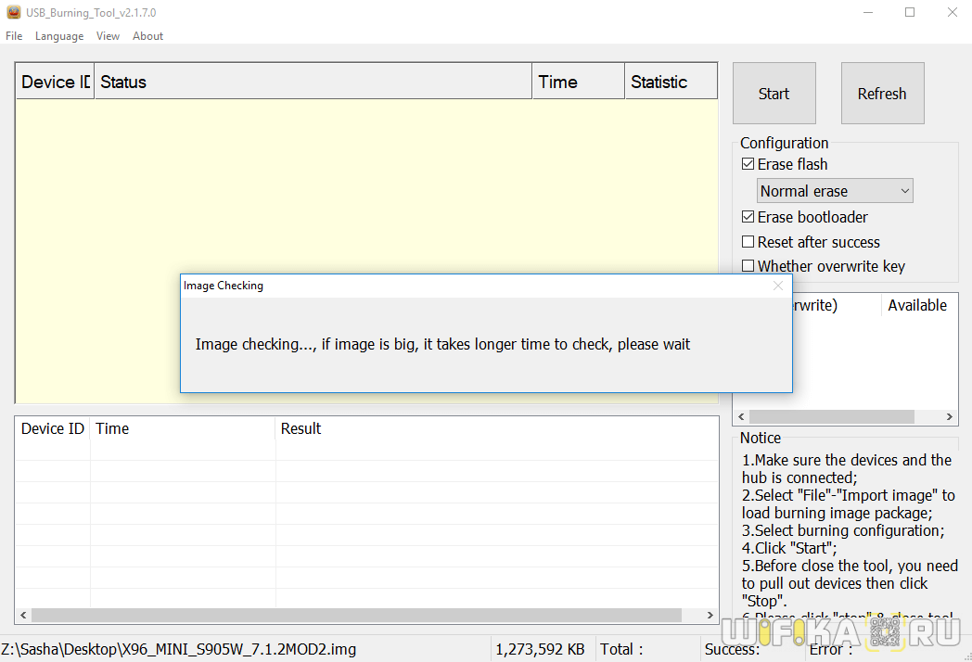This screenshot has height=662, width=972.
Task: Minimize the USB Burning Tool window
Action: point(866,12)
